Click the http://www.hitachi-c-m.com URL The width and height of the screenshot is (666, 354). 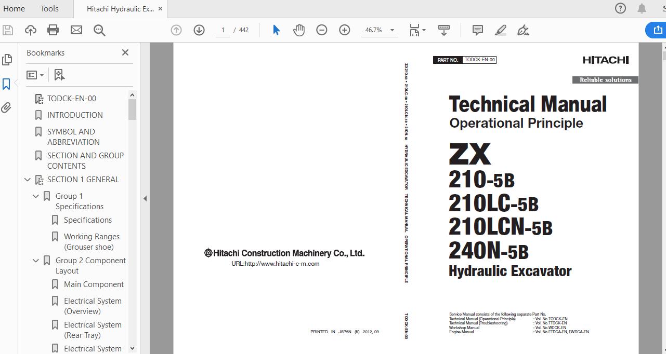click(x=282, y=264)
